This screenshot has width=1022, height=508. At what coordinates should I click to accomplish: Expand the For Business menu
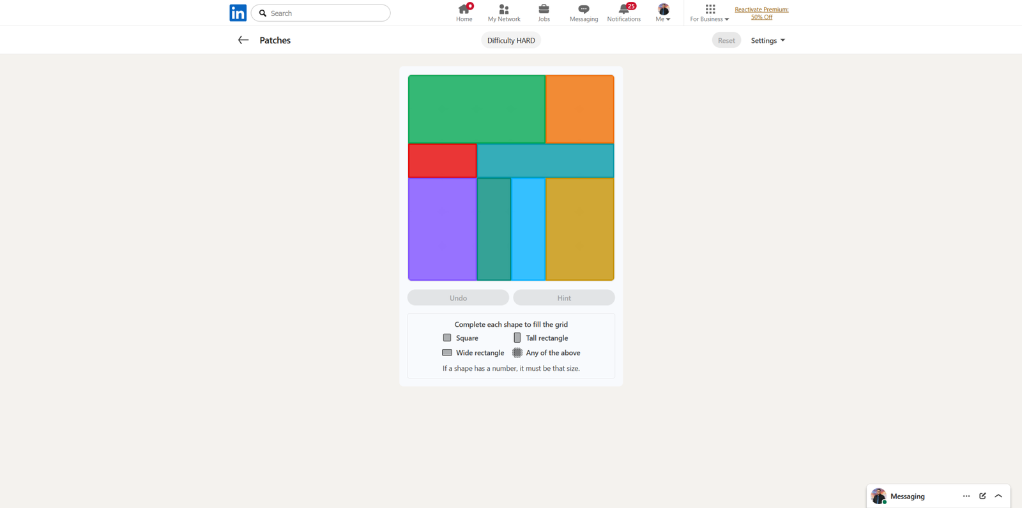click(709, 13)
